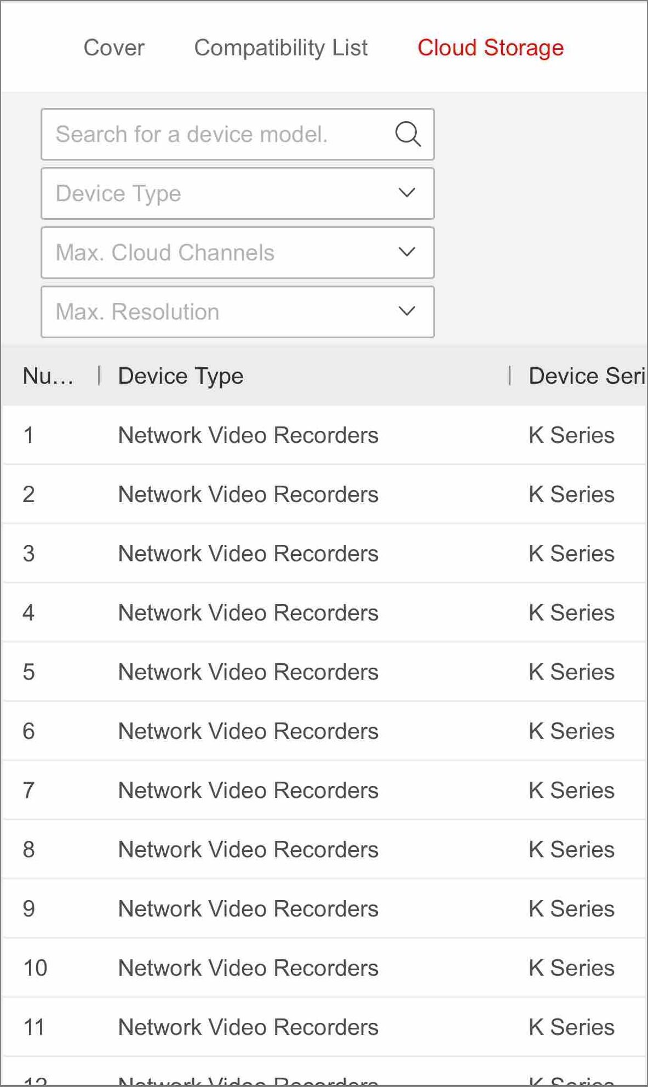The image size is (648, 1087).
Task: Open the Device Type filter dropdown
Action: (238, 194)
